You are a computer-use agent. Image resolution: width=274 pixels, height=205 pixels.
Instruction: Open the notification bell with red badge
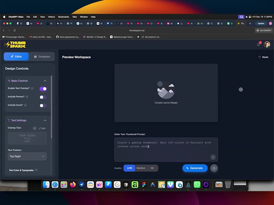[x=259, y=44]
